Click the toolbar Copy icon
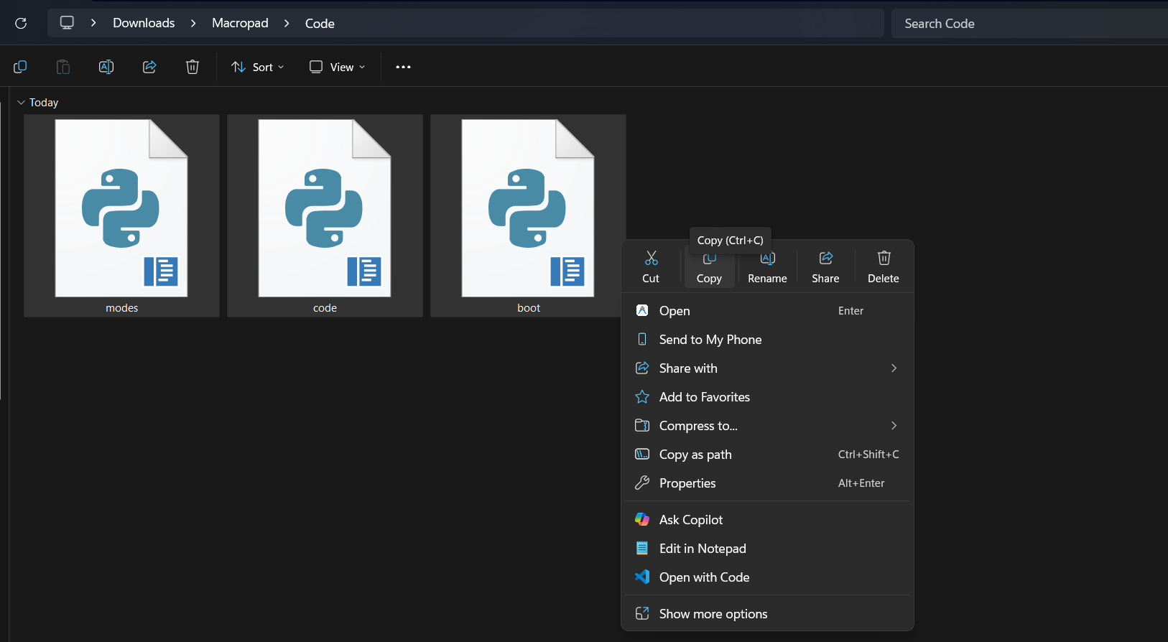Viewport: 1168px width, 642px height. point(20,67)
